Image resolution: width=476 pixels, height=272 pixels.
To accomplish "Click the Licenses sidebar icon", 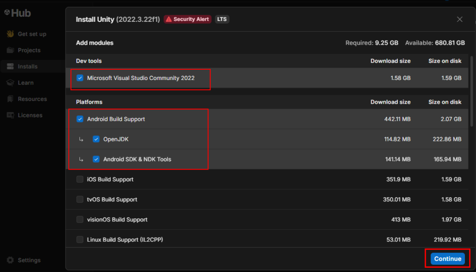I will (10, 115).
